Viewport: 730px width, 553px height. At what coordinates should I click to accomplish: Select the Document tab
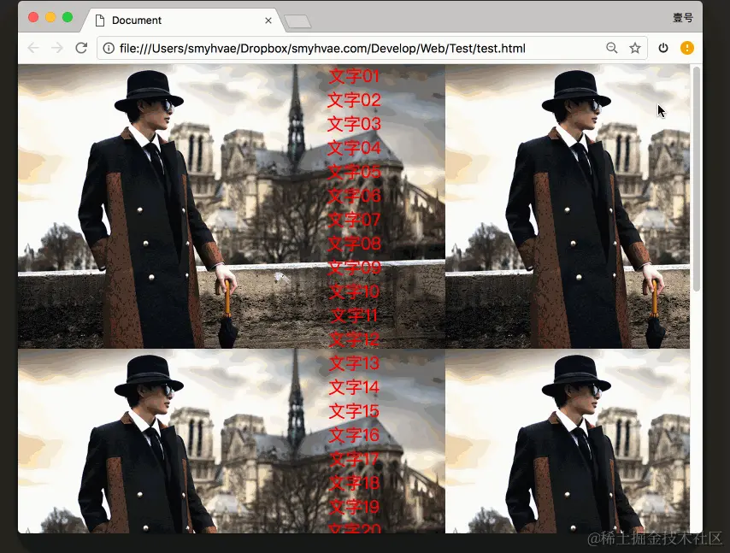tap(181, 21)
